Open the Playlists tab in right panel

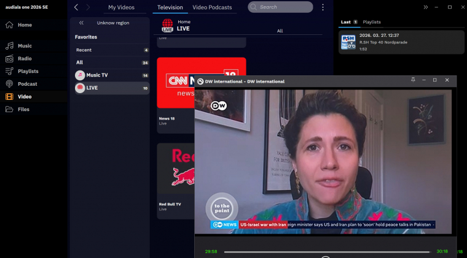pyautogui.click(x=371, y=22)
